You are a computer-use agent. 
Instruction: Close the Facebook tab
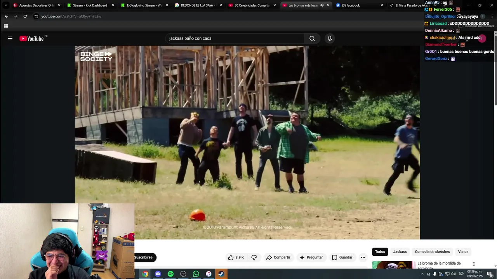click(382, 5)
